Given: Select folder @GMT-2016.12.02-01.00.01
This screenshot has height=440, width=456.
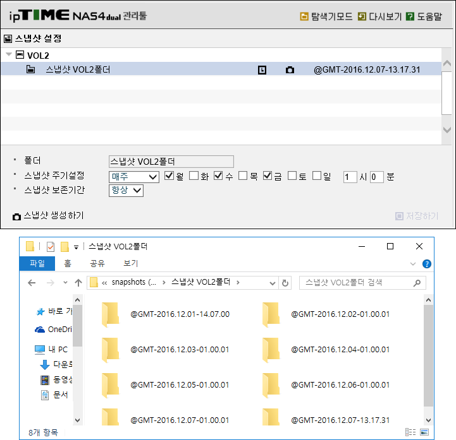Looking at the screenshot, I should click(326, 314).
